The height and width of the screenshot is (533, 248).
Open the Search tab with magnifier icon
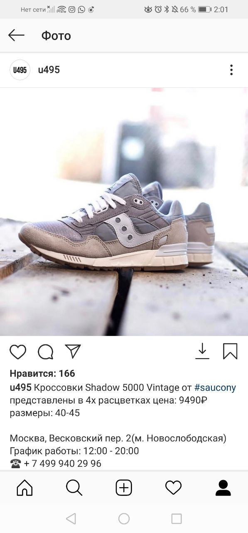(74, 488)
